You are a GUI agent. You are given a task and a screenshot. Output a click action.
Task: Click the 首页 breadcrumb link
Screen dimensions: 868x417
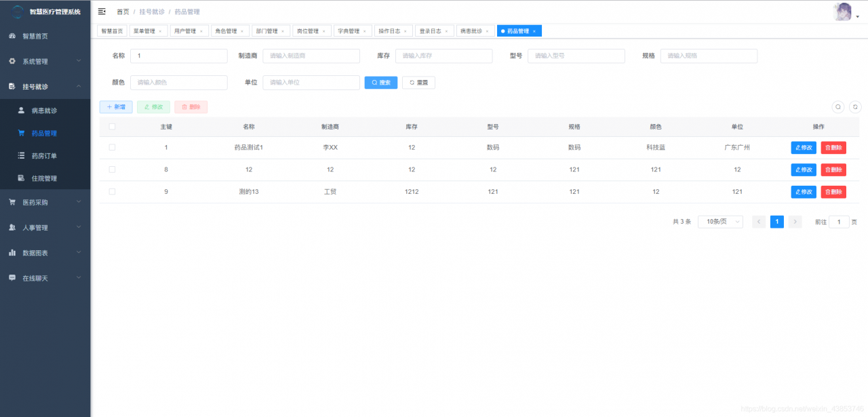[123, 12]
